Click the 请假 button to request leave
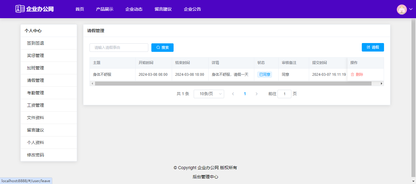This screenshot has width=416, height=184. point(373,47)
